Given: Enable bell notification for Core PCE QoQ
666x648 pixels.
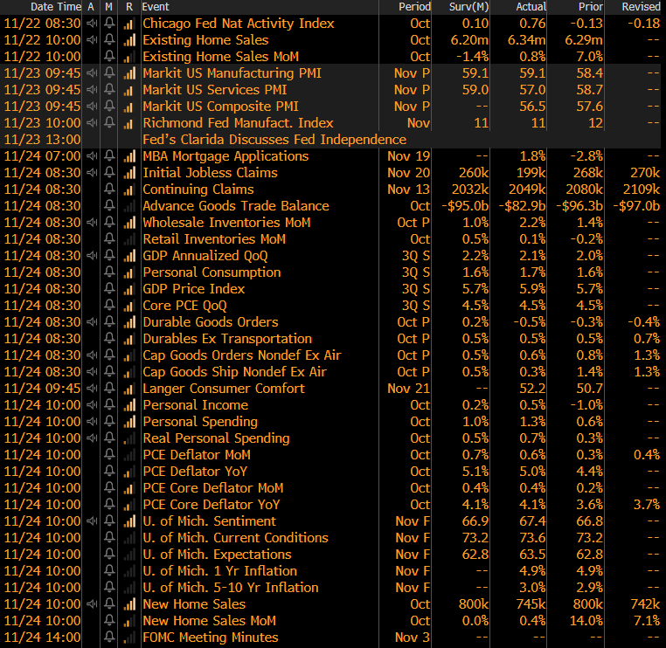Looking at the screenshot, I should click(x=109, y=306).
